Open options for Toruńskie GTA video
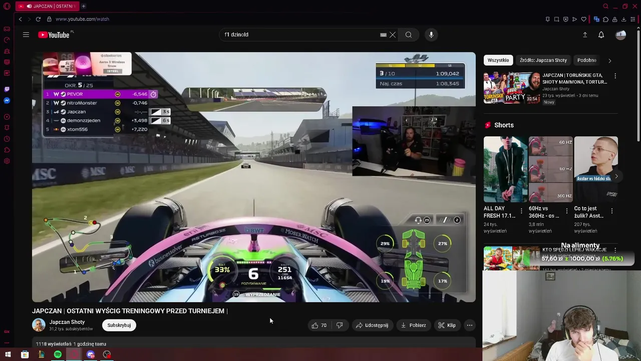This screenshot has height=361, width=641. point(615,76)
